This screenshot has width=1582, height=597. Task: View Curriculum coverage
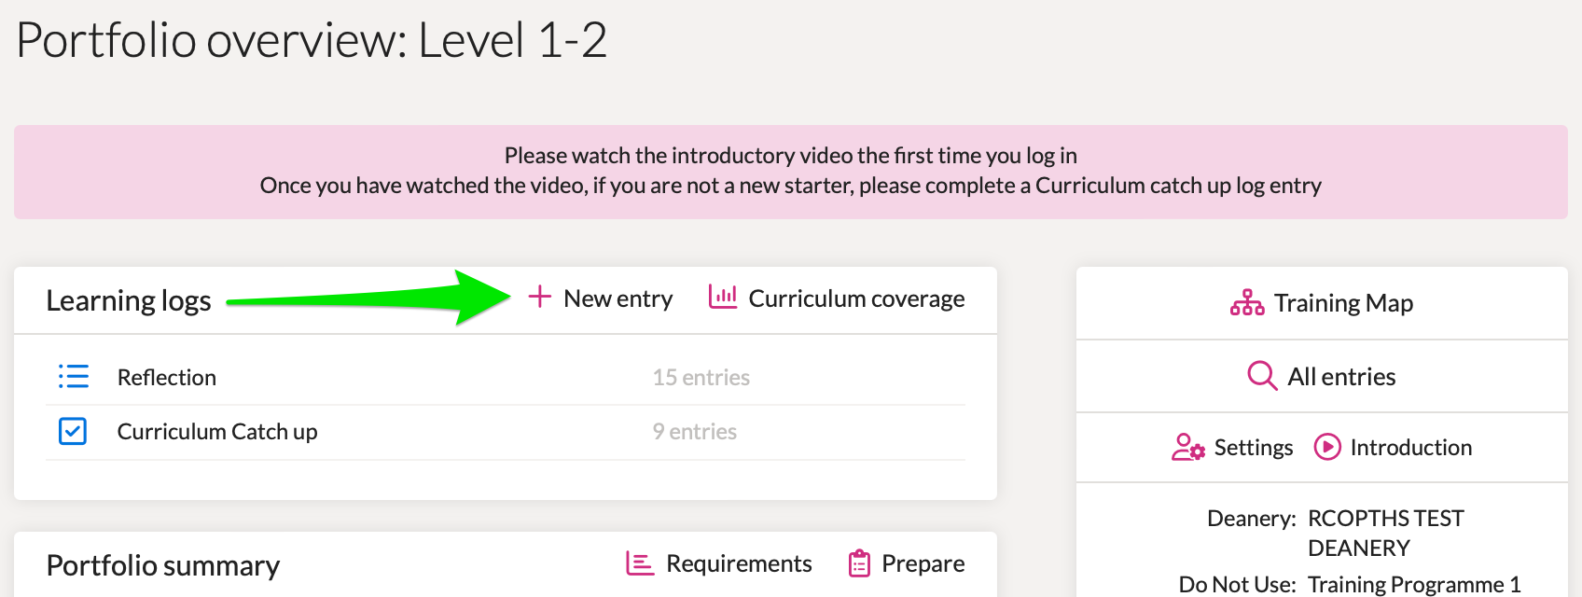(856, 298)
